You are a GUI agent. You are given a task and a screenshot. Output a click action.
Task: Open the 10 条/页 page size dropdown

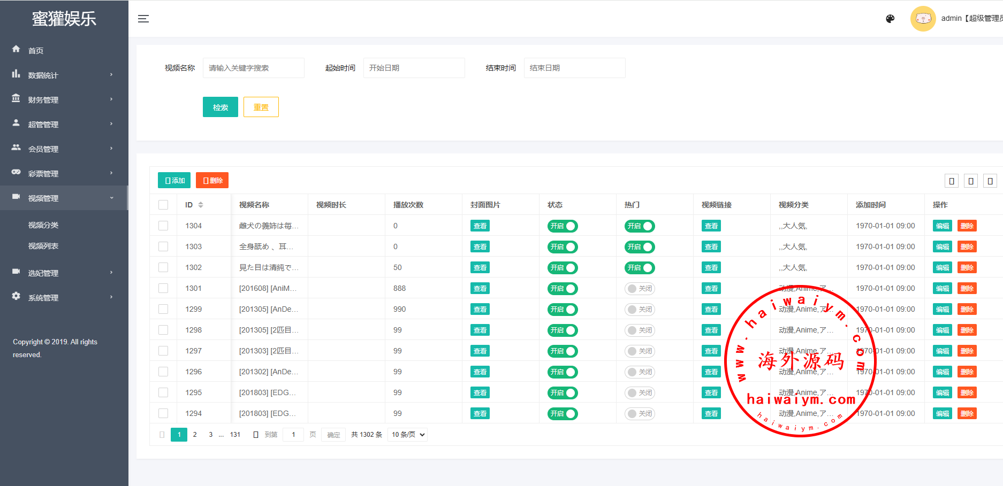coord(408,435)
